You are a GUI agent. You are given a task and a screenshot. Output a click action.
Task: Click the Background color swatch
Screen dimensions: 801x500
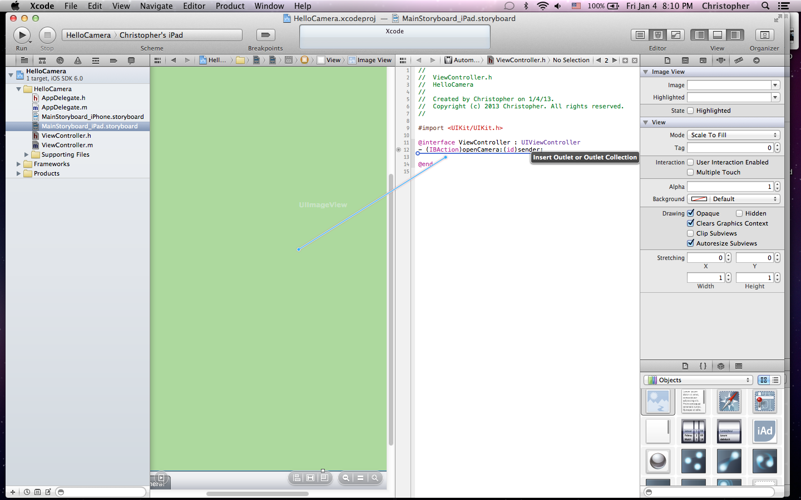[699, 199]
